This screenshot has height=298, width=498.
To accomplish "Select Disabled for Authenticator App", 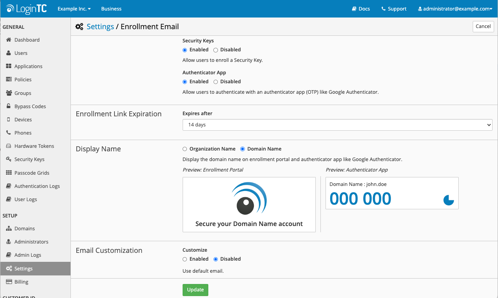I will point(216,82).
